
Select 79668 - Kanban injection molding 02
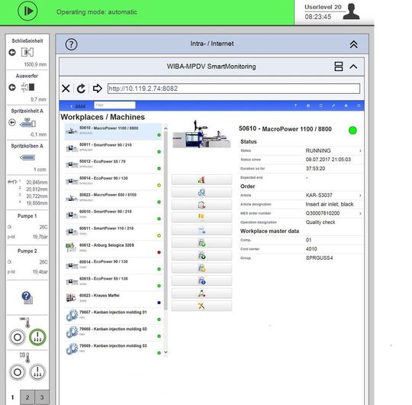(113, 332)
